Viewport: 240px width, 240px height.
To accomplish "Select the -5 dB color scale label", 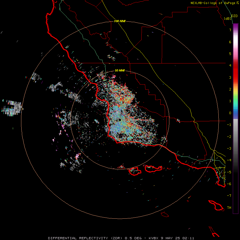I will pyautogui.click(x=229, y=172).
